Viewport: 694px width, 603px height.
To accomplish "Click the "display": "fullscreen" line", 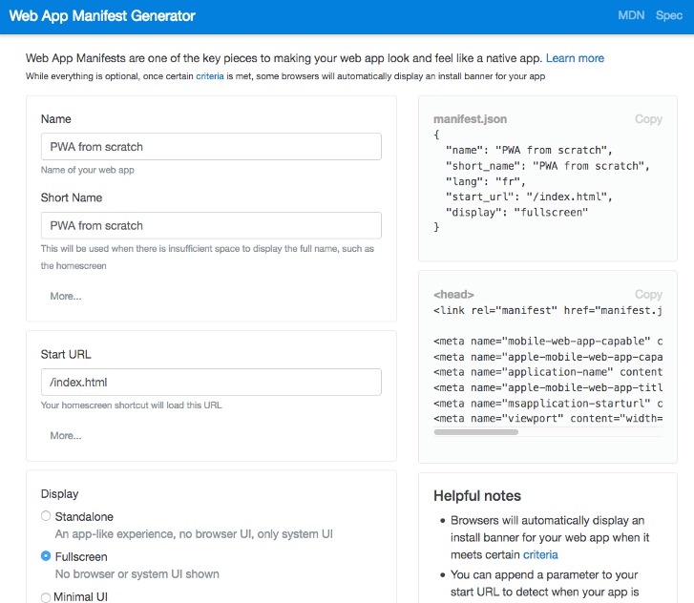I will pos(516,213).
